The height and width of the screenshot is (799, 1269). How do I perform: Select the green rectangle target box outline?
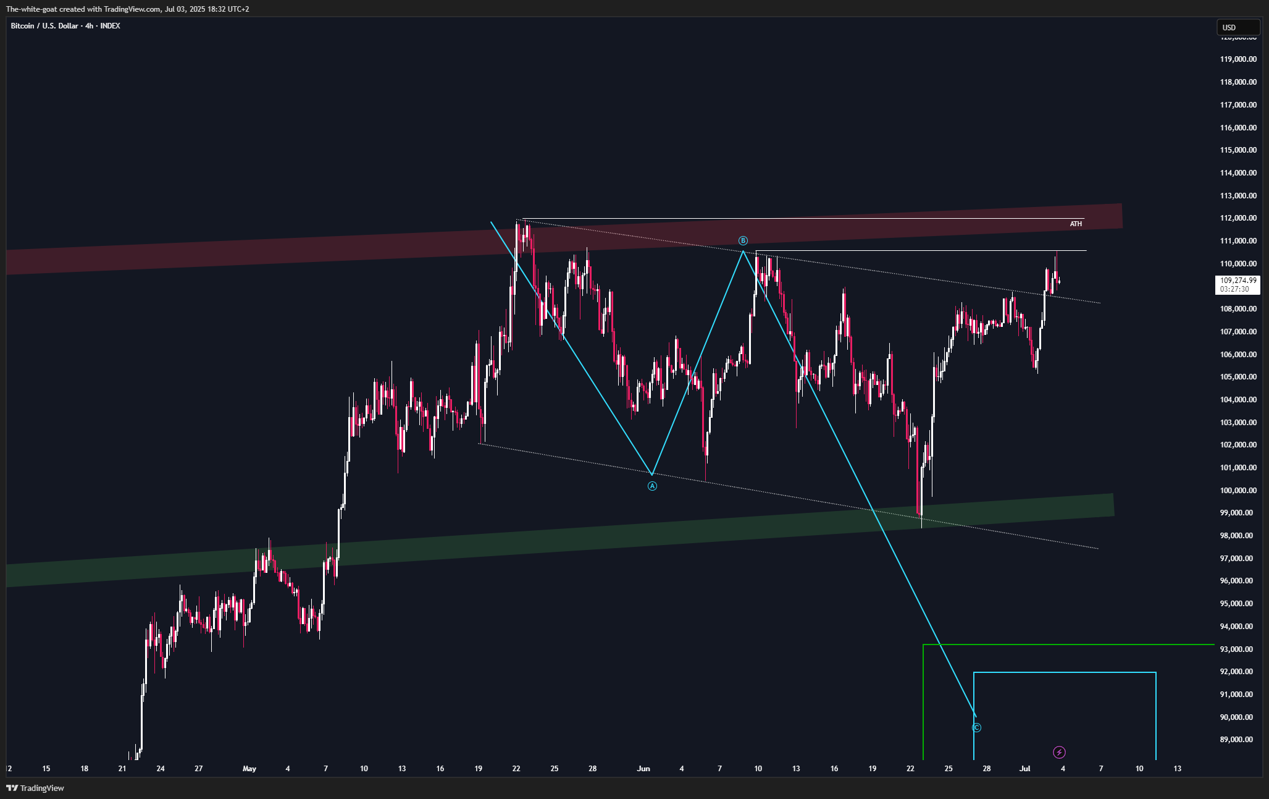(x=1068, y=702)
